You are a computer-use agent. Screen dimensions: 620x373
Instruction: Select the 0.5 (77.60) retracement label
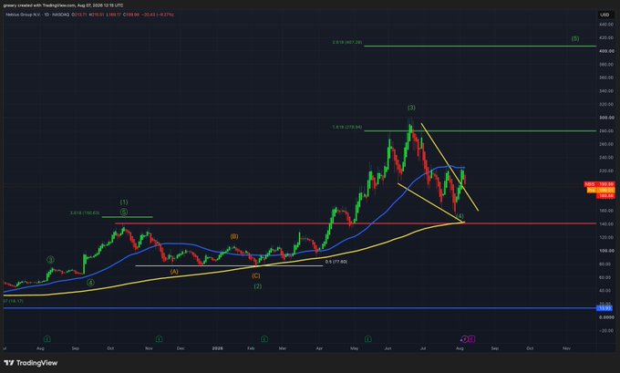336,262
